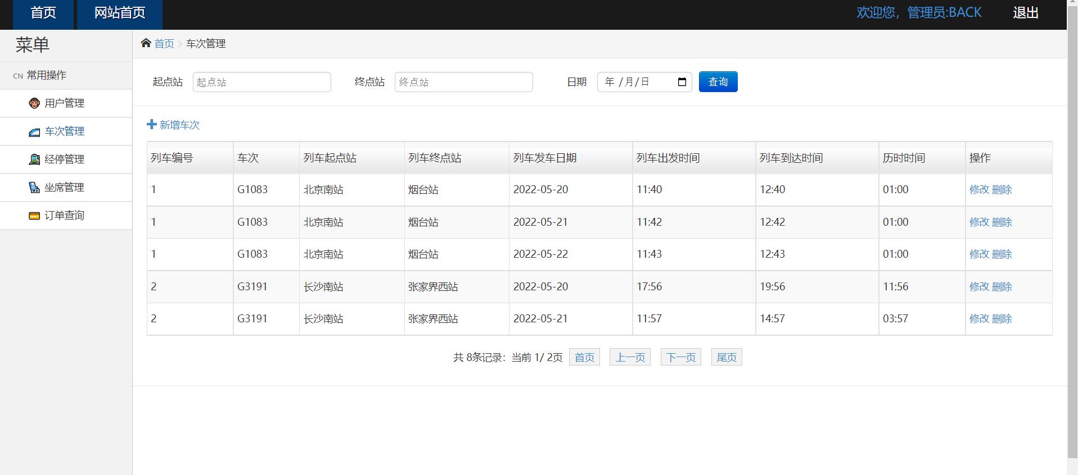Open the 网站首页 top navigation tab
Viewport: 1078px width, 475px height.
(120, 13)
